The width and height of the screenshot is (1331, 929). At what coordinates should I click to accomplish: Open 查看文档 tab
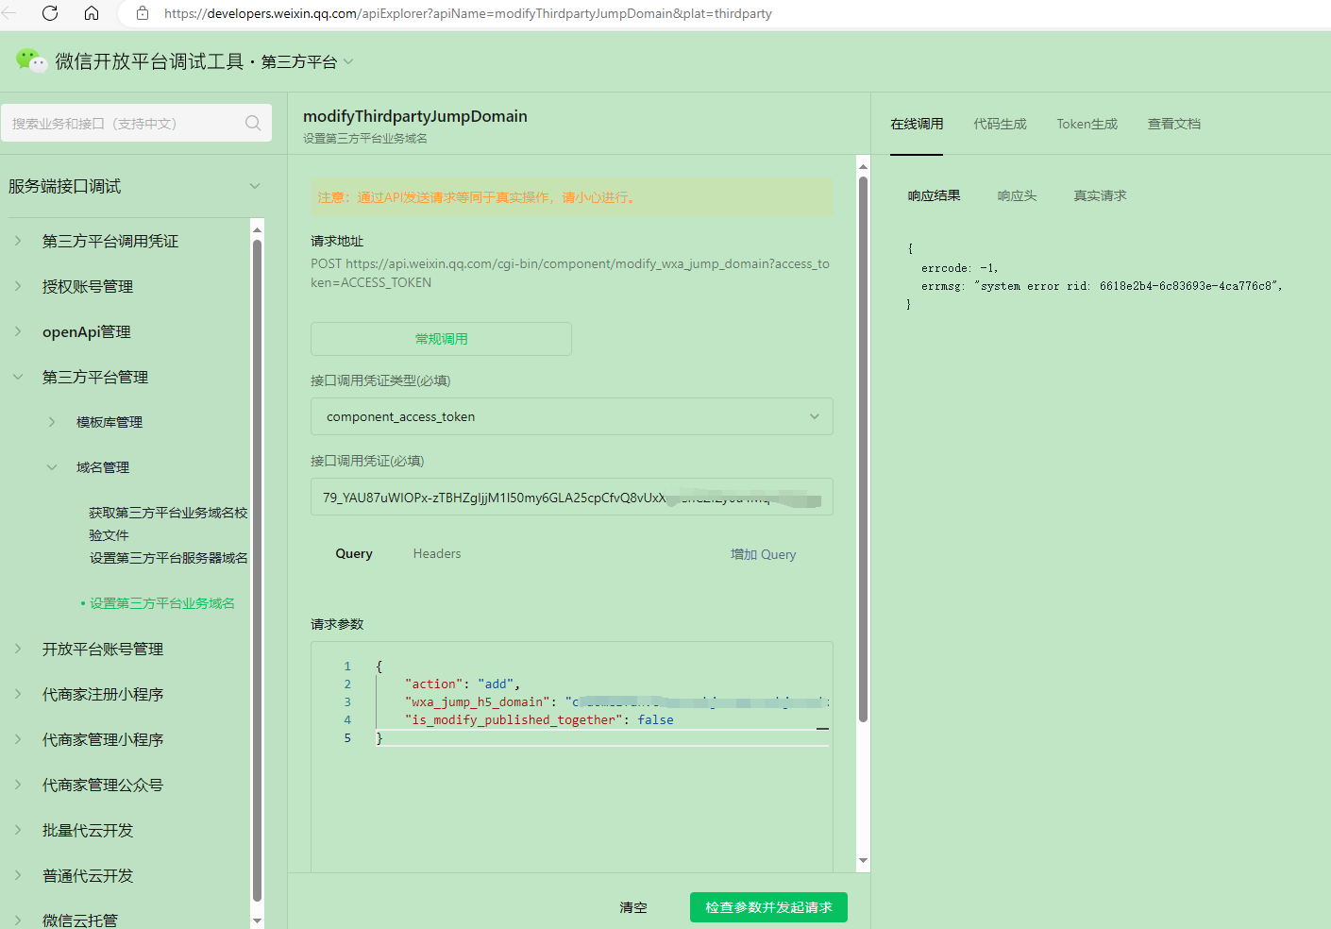coord(1173,124)
